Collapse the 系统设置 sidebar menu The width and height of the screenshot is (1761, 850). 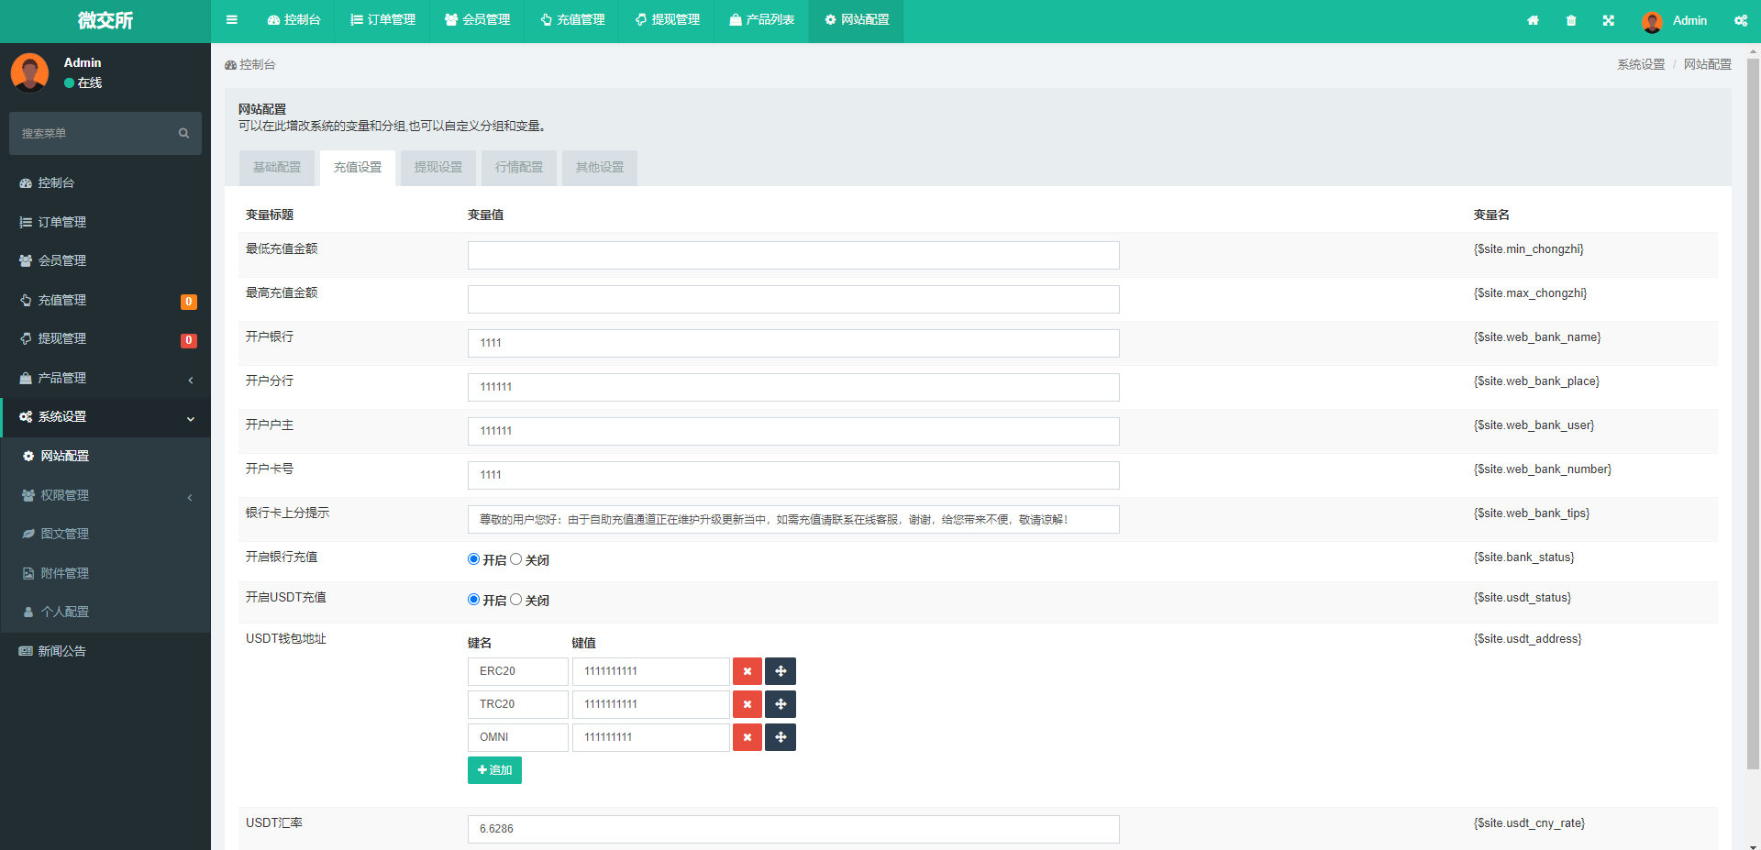click(105, 417)
